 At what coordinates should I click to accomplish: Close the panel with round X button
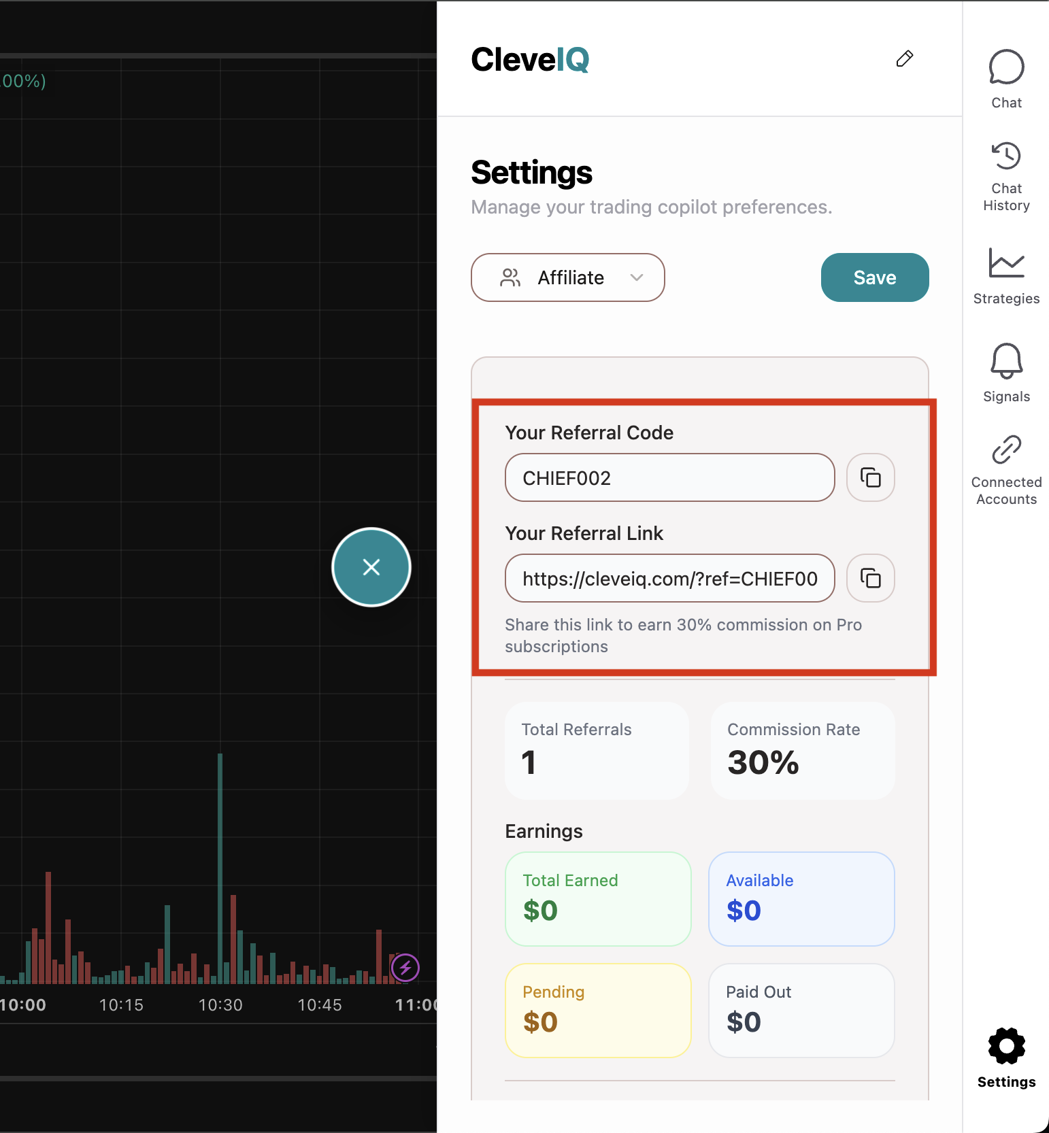point(371,567)
